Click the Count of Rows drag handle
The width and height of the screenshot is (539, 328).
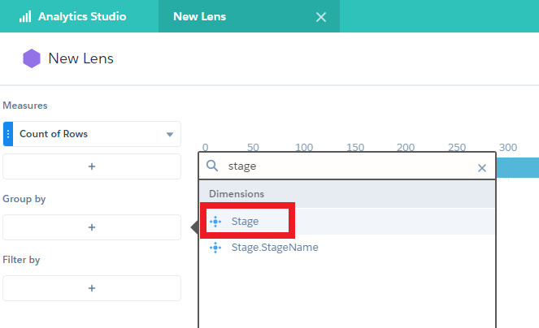[8, 134]
